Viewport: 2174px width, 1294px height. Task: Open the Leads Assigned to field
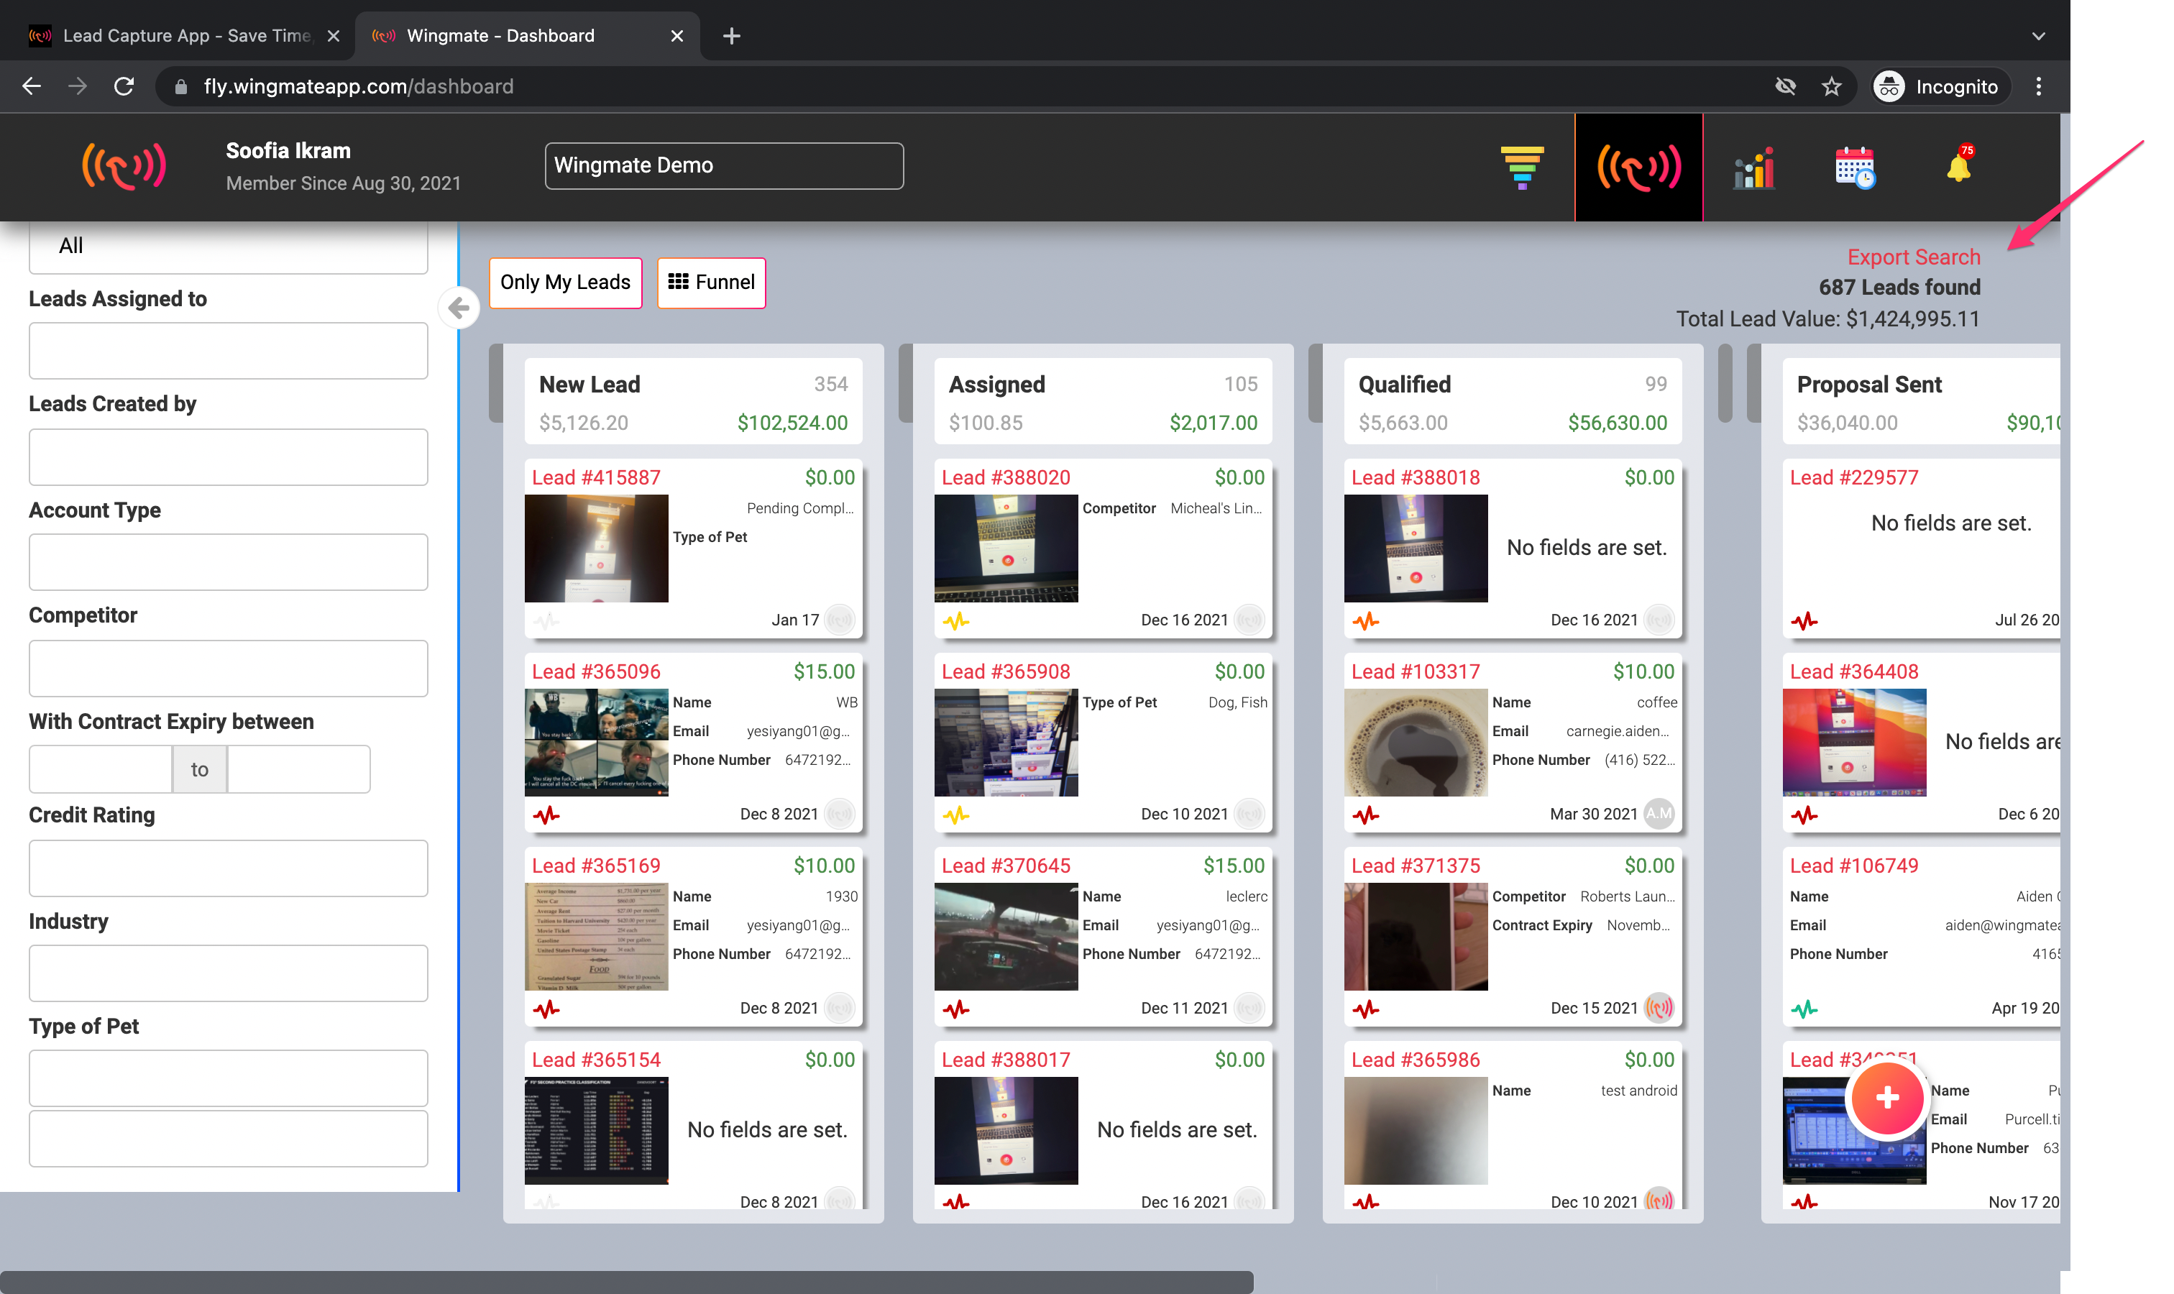pyautogui.click(x=229, y=351)
